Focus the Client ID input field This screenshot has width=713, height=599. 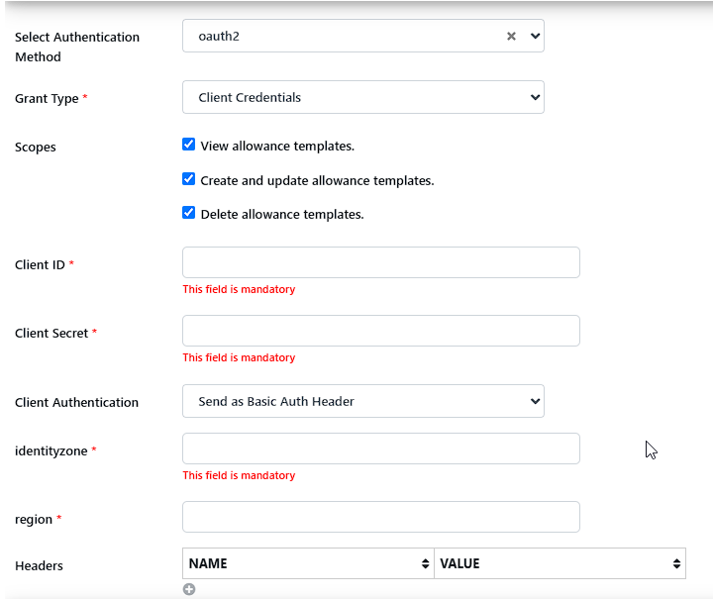(x=380, y=262)
